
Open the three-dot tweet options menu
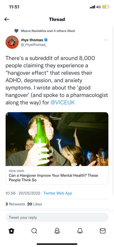pos(106,40)
